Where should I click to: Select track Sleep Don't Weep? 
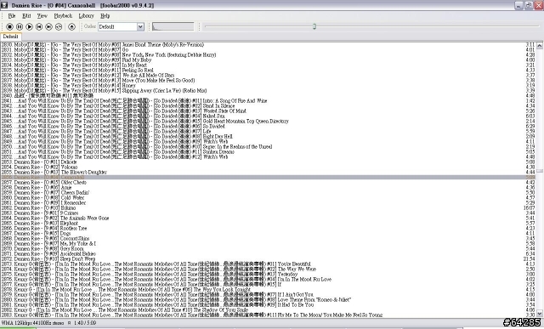tap(268, 259)
